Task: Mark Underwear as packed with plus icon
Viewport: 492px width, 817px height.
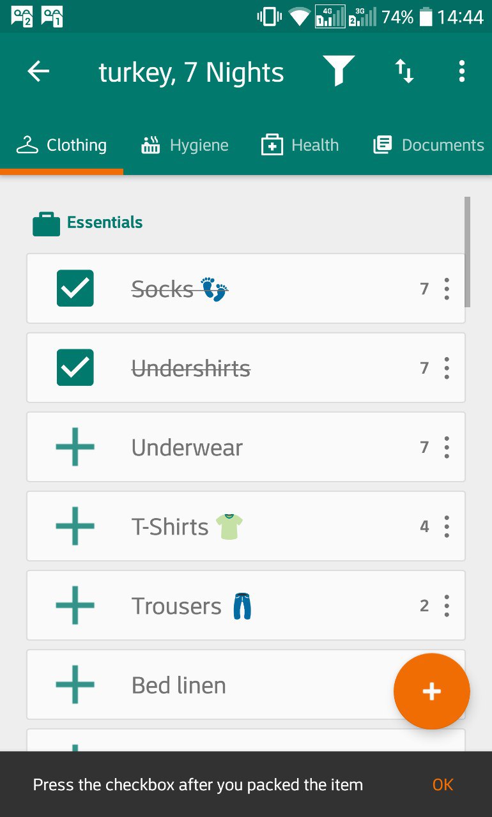Action: [75, 447]
